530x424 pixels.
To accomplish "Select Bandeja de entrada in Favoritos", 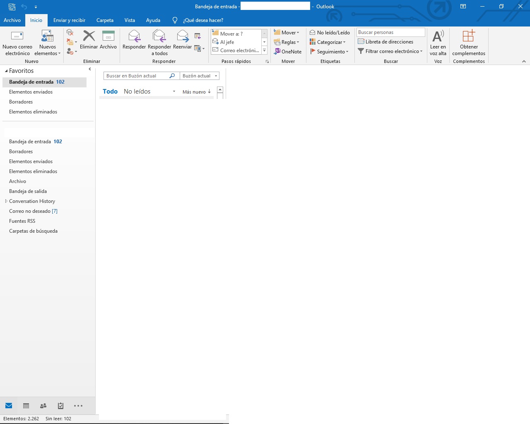I will (x=44, y=82).
